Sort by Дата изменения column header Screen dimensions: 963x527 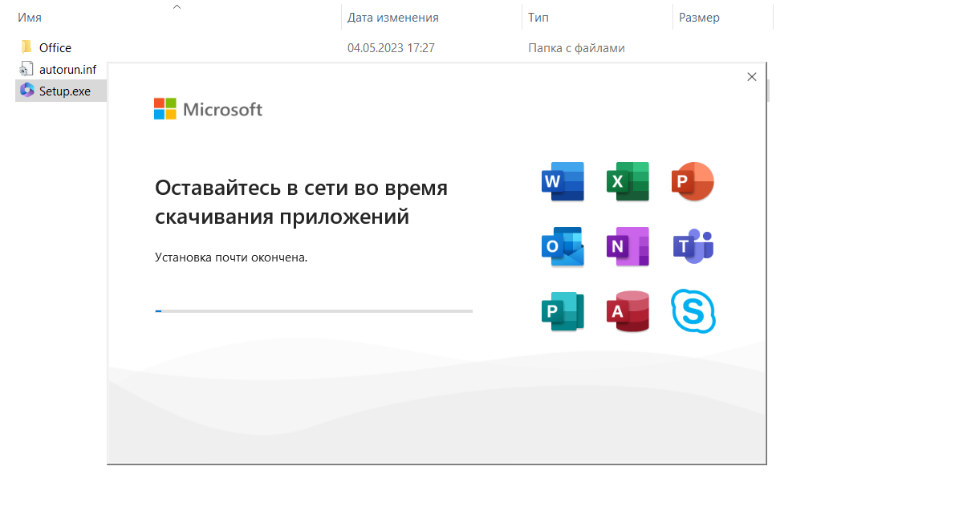pos(392,17)
